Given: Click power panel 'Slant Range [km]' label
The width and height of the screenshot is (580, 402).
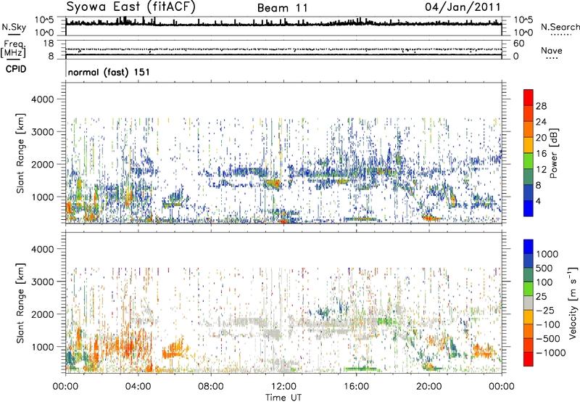Looking at the screenshot, I should [x=20, y=153].
